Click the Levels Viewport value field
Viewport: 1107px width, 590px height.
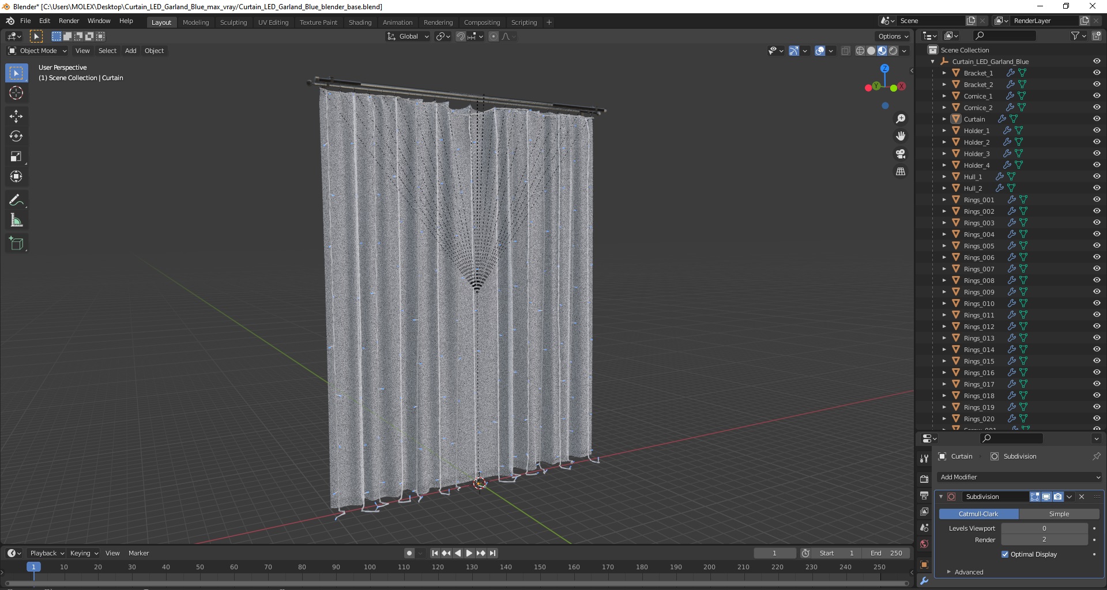coord(1044,528)
